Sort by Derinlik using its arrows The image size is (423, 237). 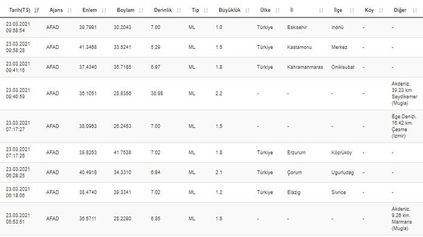point(179,10)
